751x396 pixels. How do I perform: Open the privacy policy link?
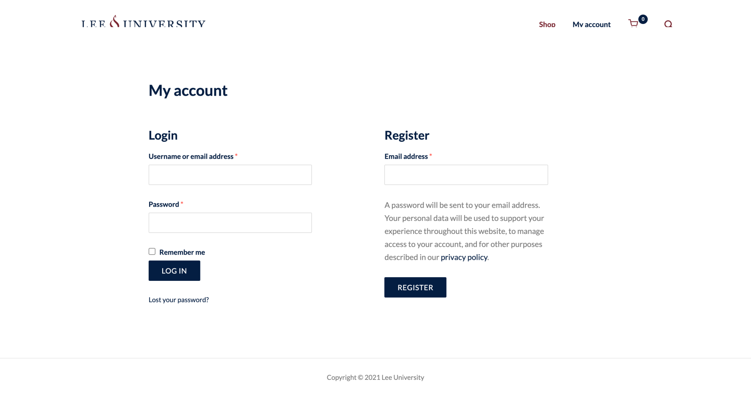point(464,257)
